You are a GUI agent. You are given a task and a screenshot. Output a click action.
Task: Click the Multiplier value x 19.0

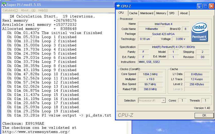tap(150, 79)
